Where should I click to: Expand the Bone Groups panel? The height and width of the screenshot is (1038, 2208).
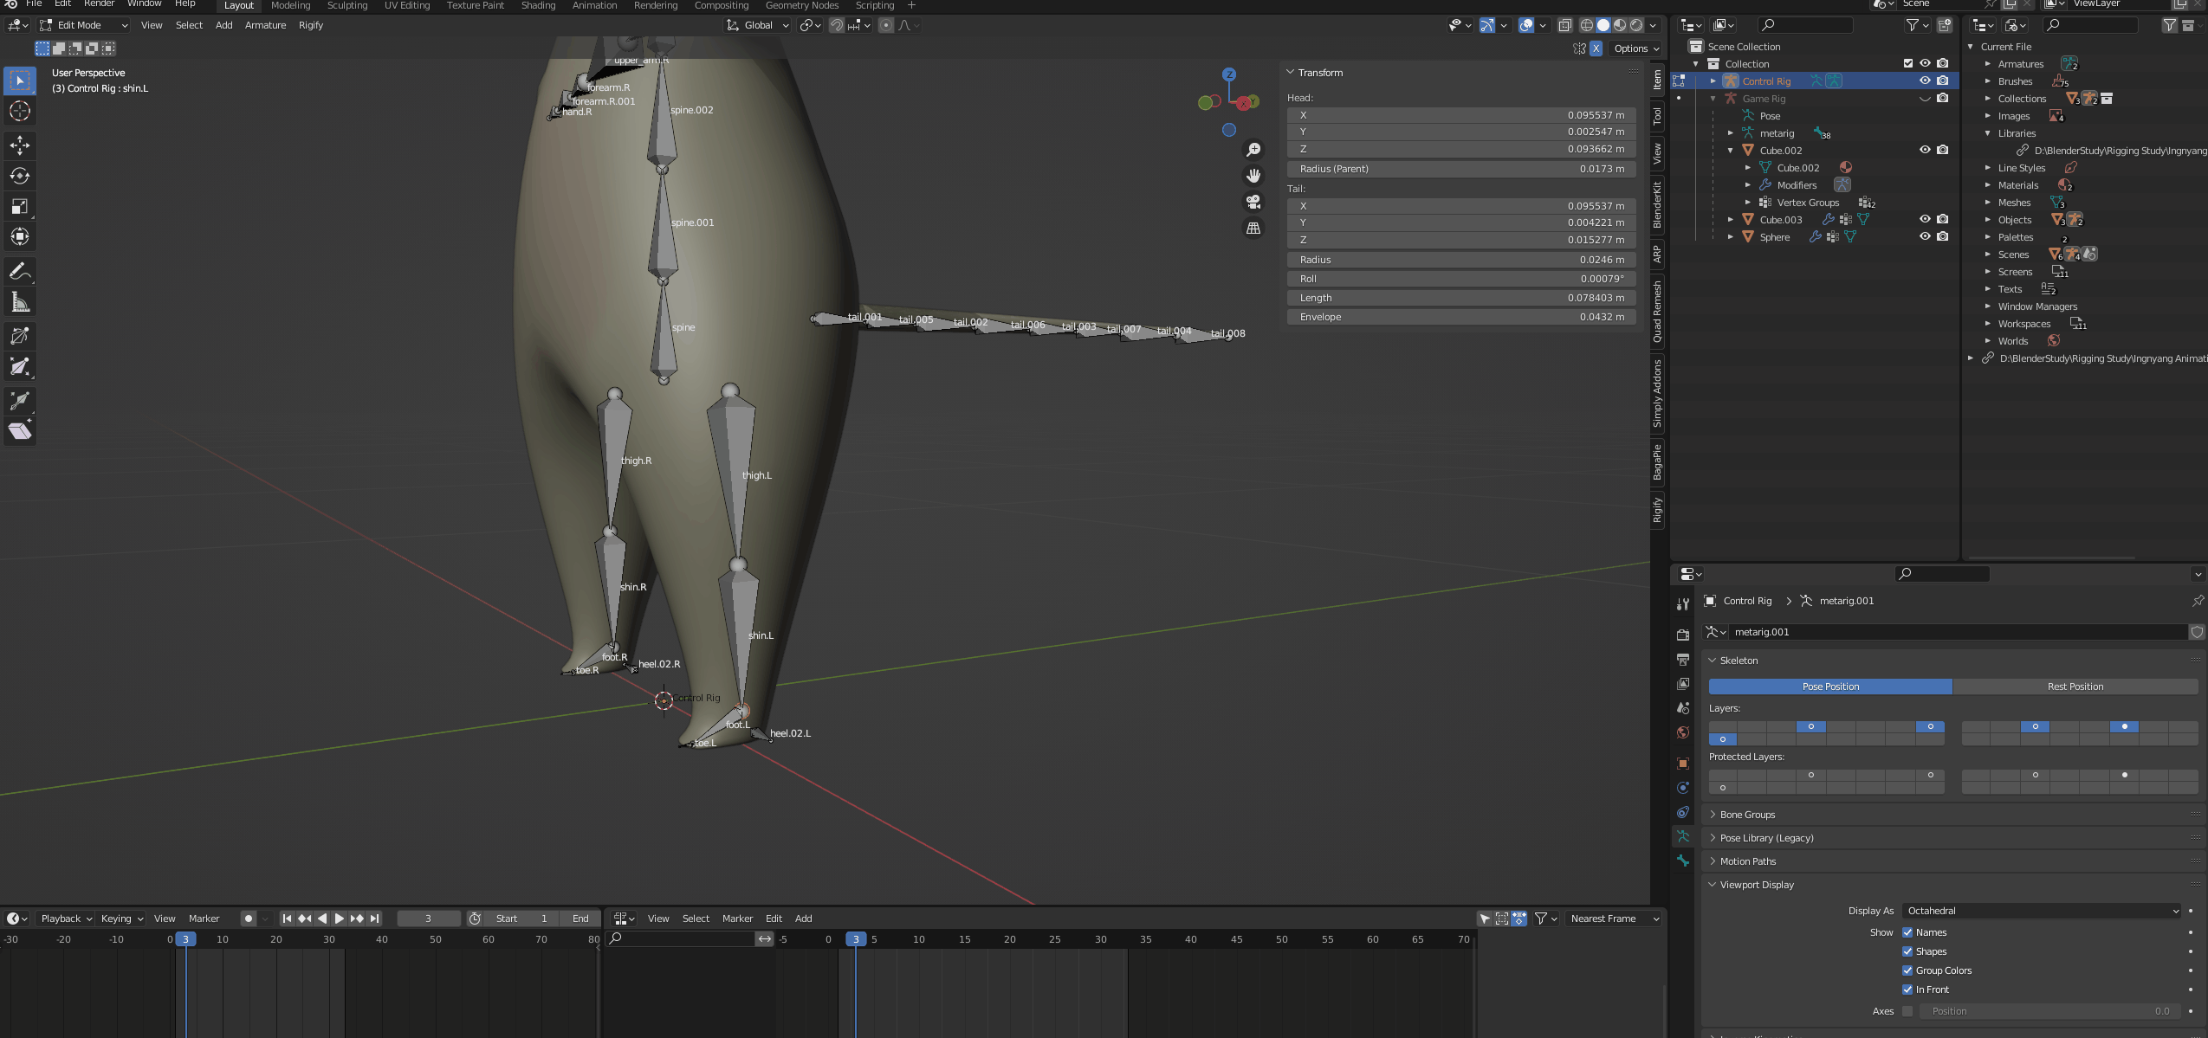(x=1747, y=815)
